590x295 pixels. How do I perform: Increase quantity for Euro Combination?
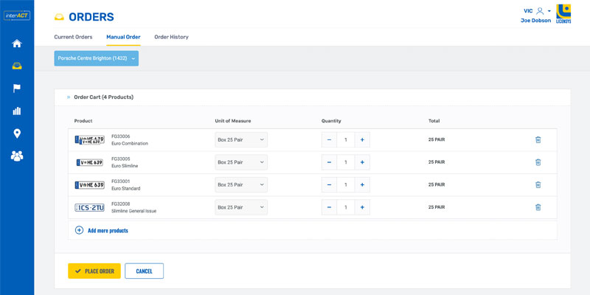(x=362, y=139)
